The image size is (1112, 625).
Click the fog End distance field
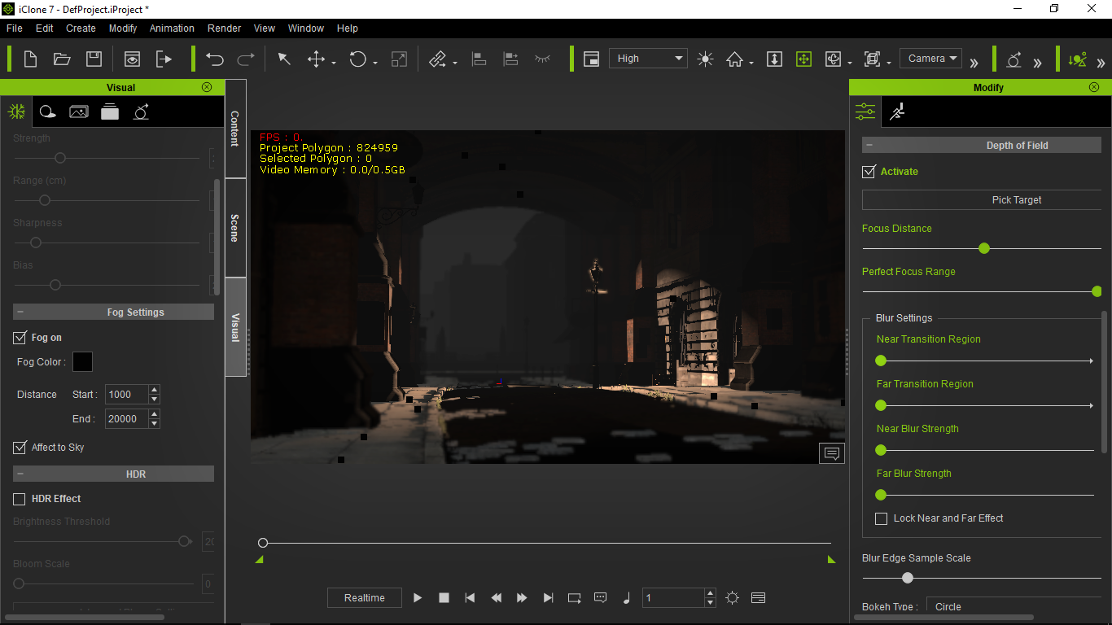coord(127,419)
